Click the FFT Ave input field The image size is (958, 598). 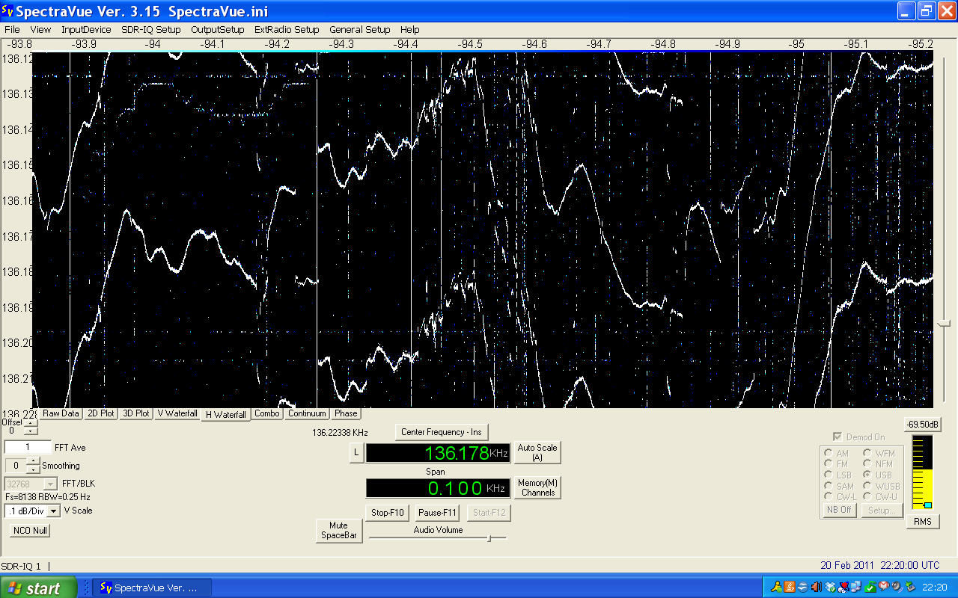point(28,447)
